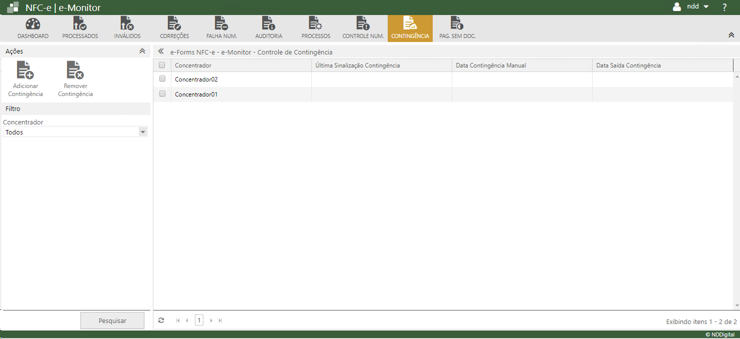This screenshot has width=740, height=339.
Task: Collapse the Ações panel
Action: (x=142, y=51)
